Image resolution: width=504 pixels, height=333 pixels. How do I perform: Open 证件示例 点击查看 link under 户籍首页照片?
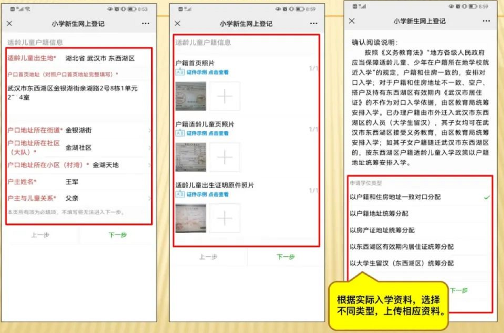tap(208, 72)
